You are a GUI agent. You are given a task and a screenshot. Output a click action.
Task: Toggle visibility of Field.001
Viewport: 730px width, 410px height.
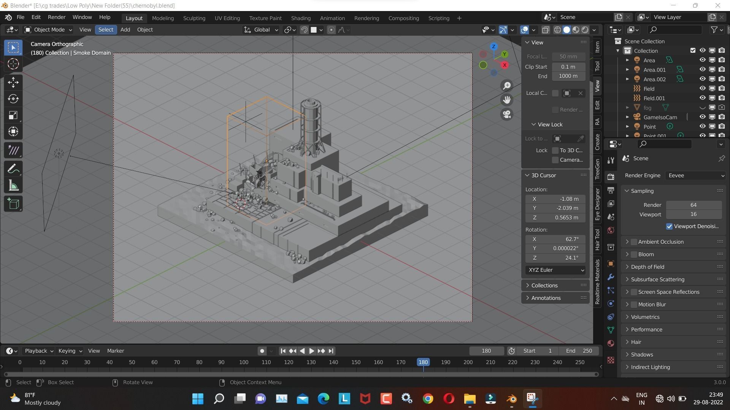tap(702, 98)
